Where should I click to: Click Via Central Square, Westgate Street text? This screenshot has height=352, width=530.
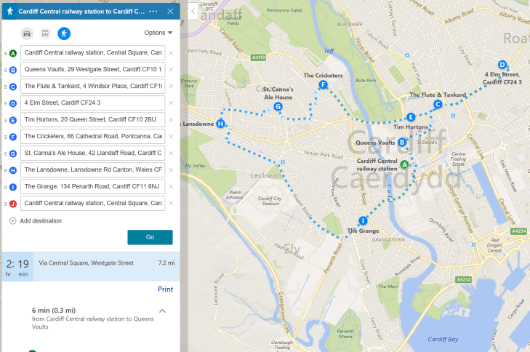(x=87, y=263)
